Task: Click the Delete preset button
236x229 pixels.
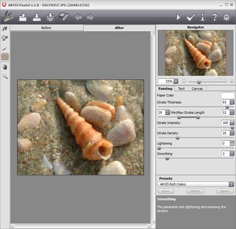Action: (x=195, y=191)
